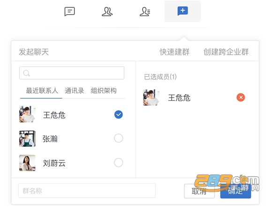Viewport: 271px width, 210px height.
Task: Focus the 群名称 input field
Action: [x=87, y=191]
